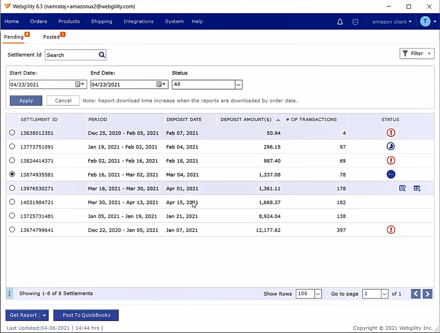
Task: Select radio for settlement 13976530271
Action: (x=12, y=188)
